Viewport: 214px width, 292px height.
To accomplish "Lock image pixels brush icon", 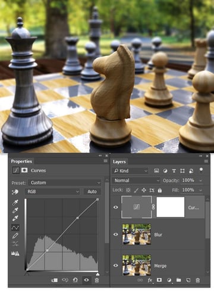I will tap(136, 190).
